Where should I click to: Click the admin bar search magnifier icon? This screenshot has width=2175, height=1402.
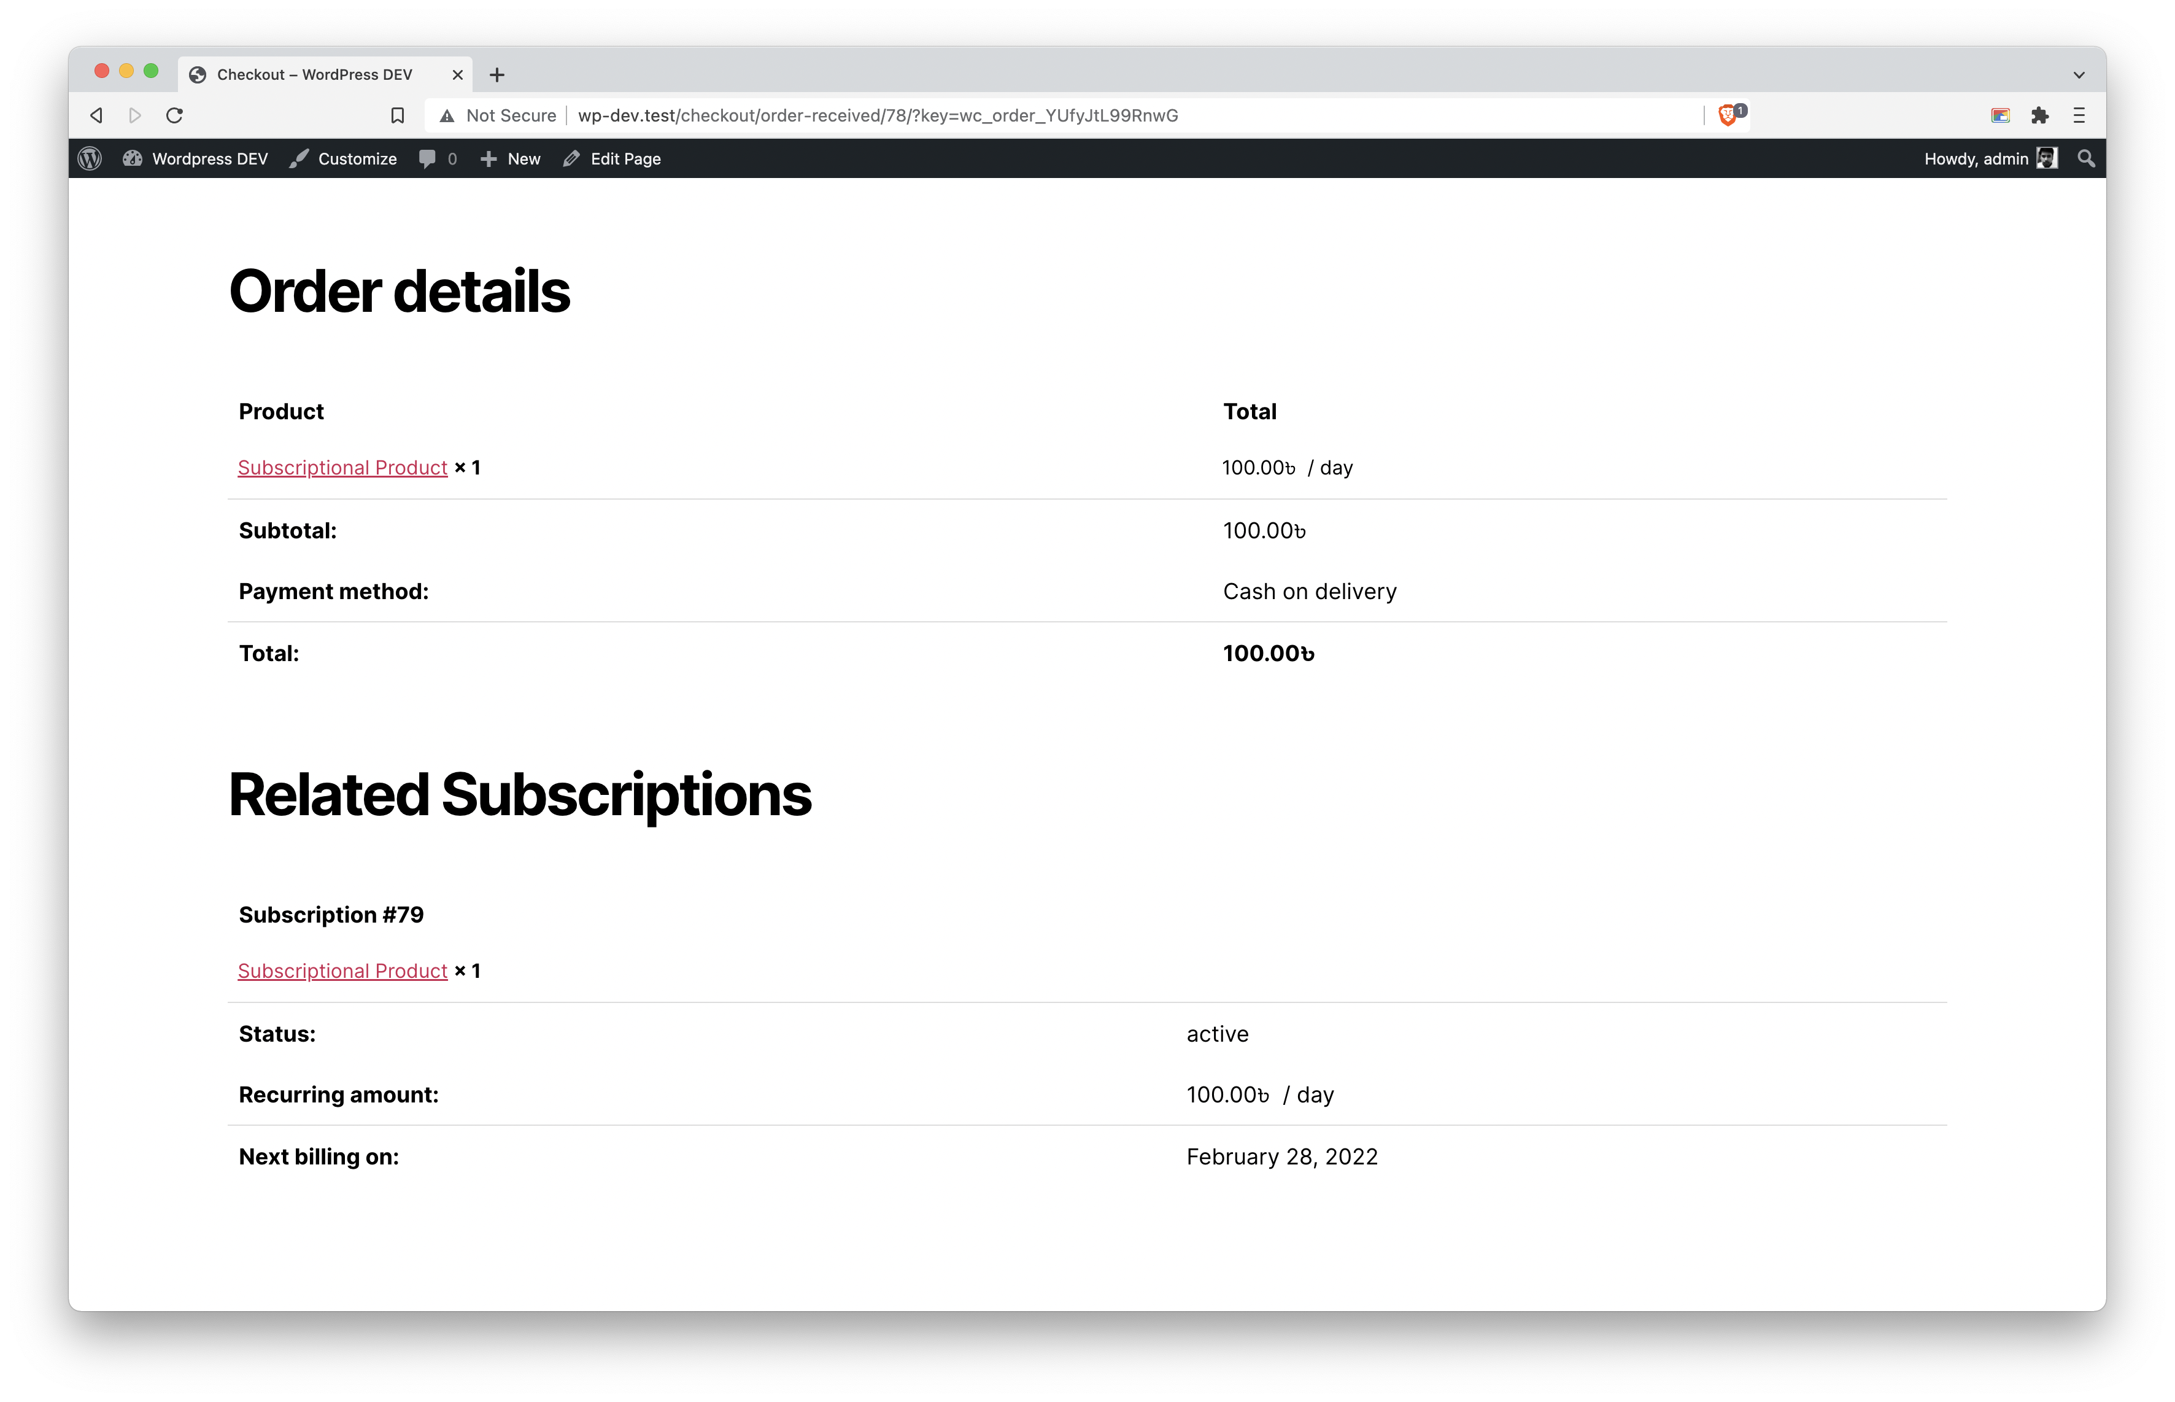2086,158
